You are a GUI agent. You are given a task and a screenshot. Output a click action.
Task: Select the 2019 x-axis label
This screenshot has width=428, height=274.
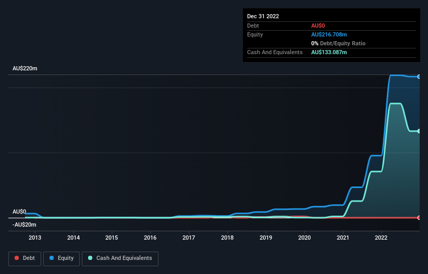coord(265,238)
